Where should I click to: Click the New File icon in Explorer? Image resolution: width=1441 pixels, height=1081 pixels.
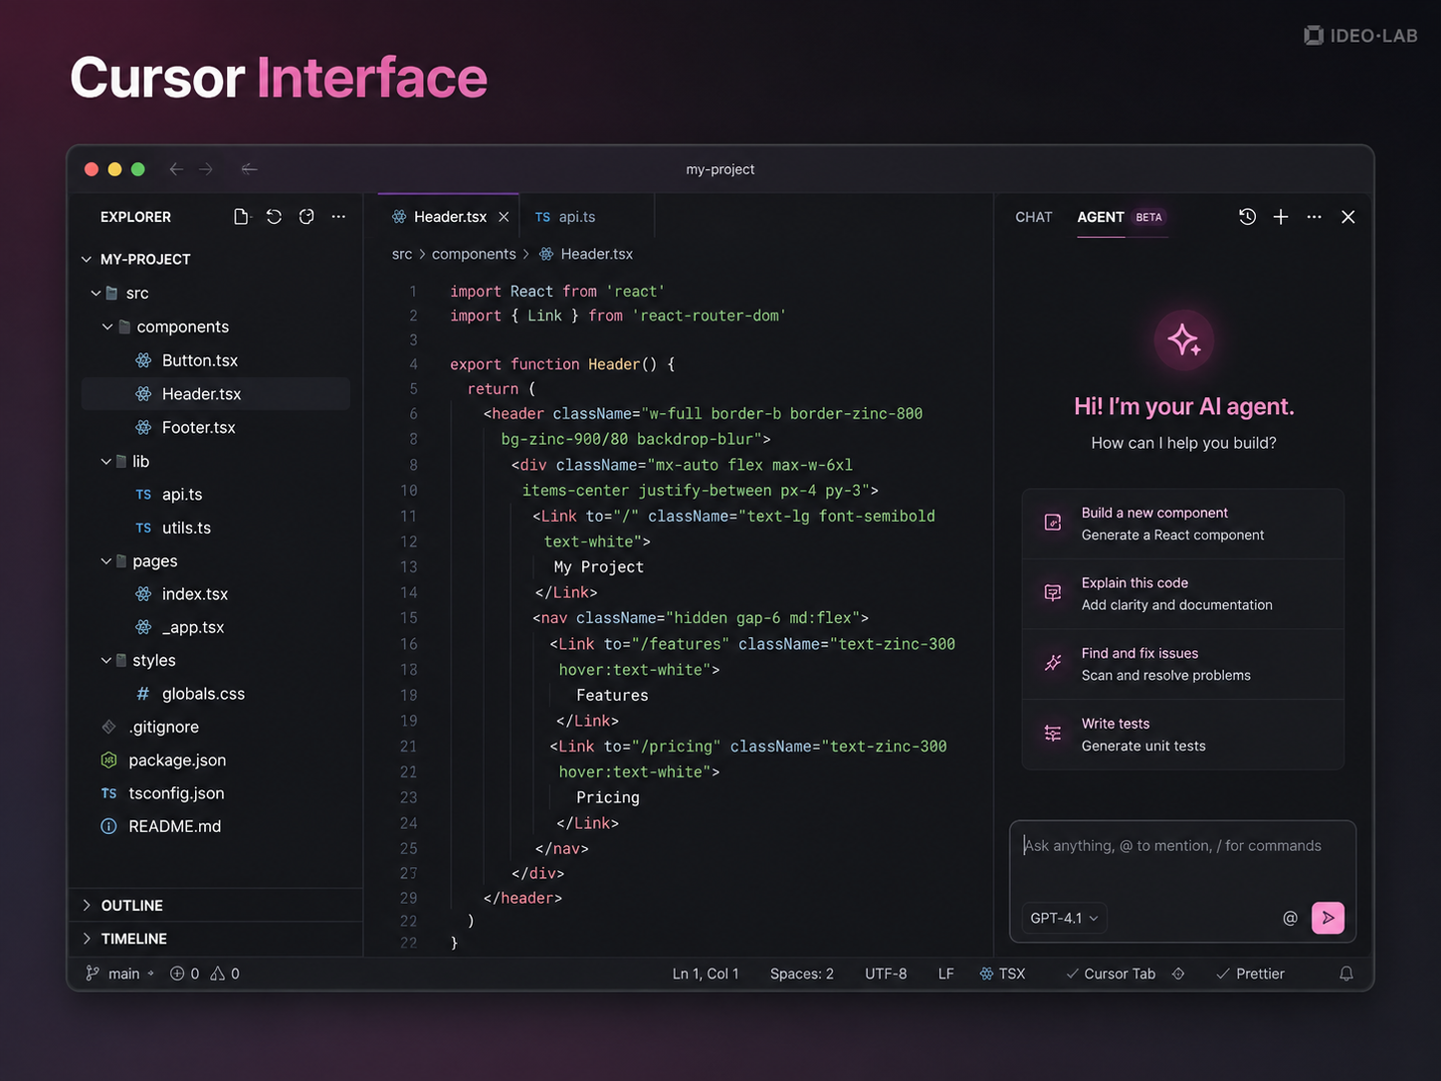[241, 216]
